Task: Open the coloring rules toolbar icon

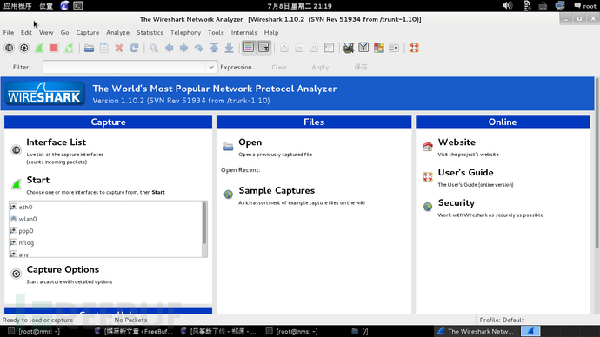Action: click(379, 48)
